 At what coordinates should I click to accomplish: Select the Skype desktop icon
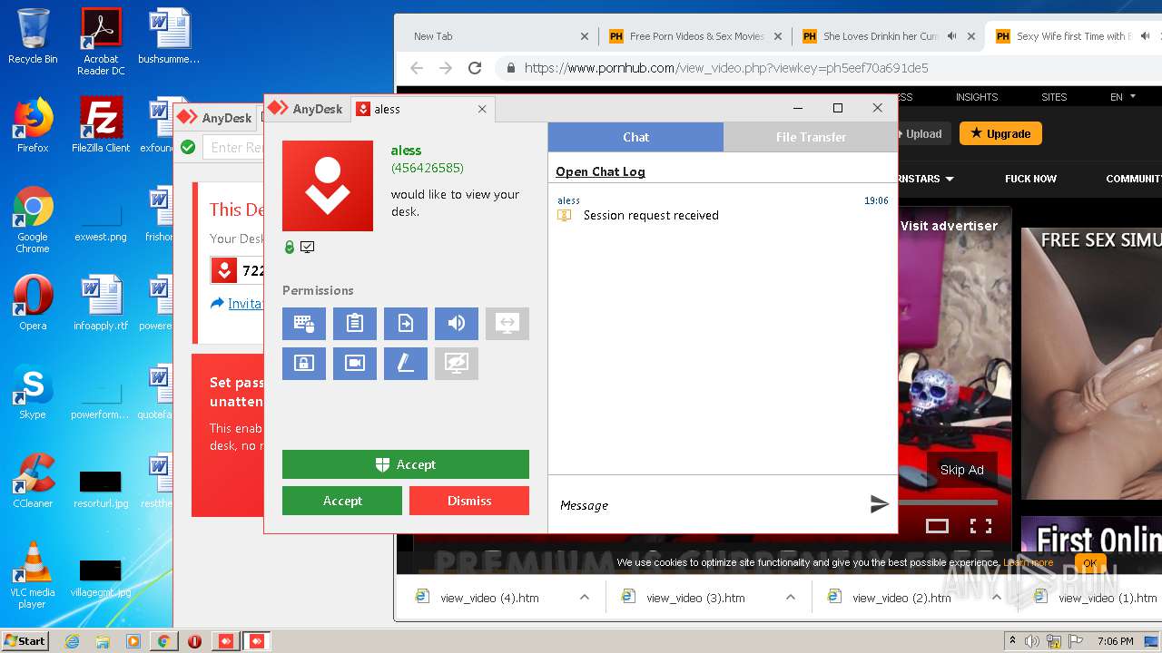tap(33, 392)
